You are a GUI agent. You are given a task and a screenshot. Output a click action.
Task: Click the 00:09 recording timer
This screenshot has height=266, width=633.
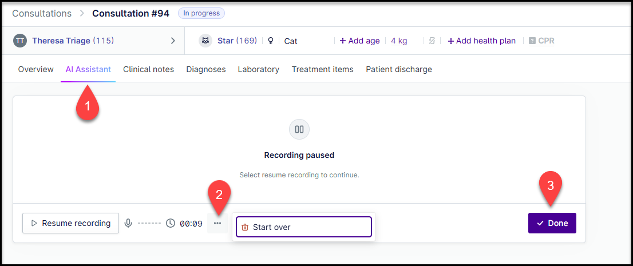(191, 224)
